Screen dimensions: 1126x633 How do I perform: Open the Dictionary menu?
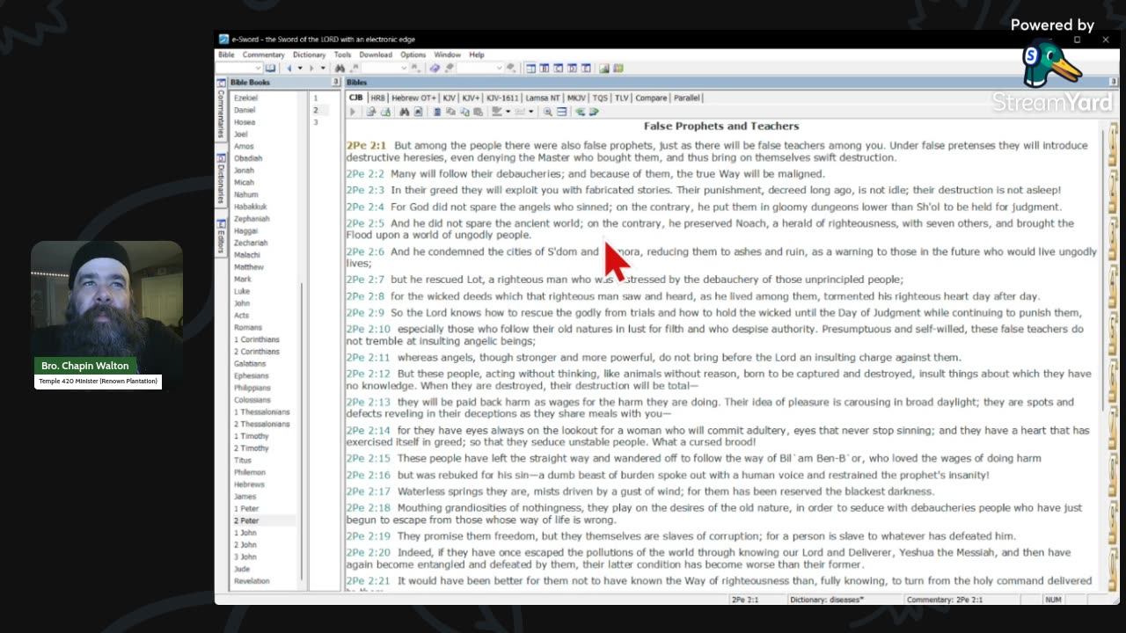coord(310,55)
